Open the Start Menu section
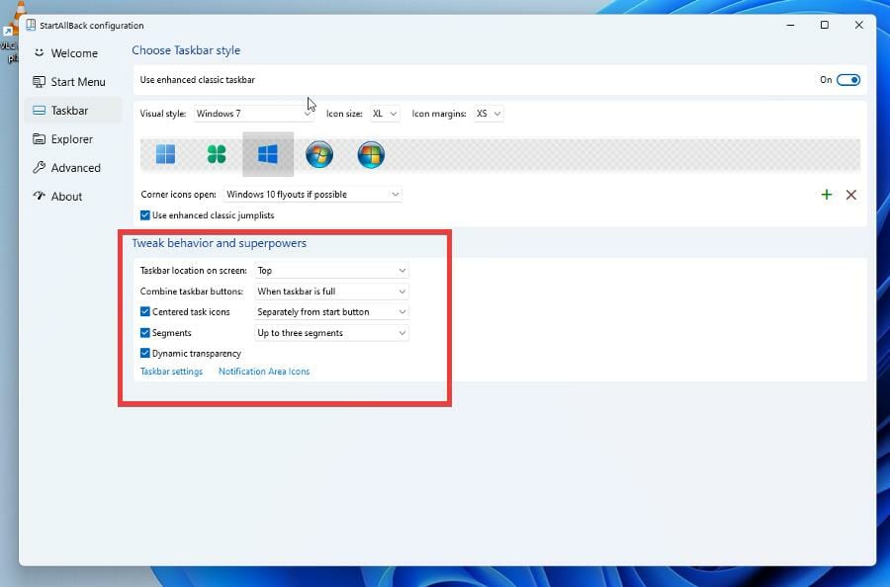 click(x=74, y=82)
